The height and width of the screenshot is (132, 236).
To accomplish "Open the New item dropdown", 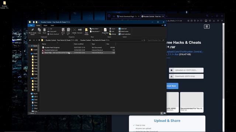I will click(94, 29).
